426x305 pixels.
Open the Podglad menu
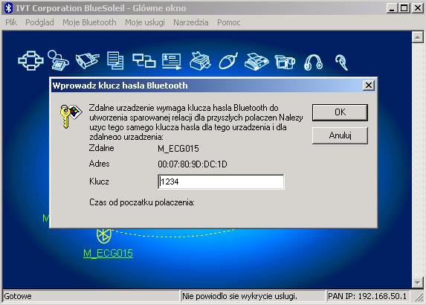point(39,22)
